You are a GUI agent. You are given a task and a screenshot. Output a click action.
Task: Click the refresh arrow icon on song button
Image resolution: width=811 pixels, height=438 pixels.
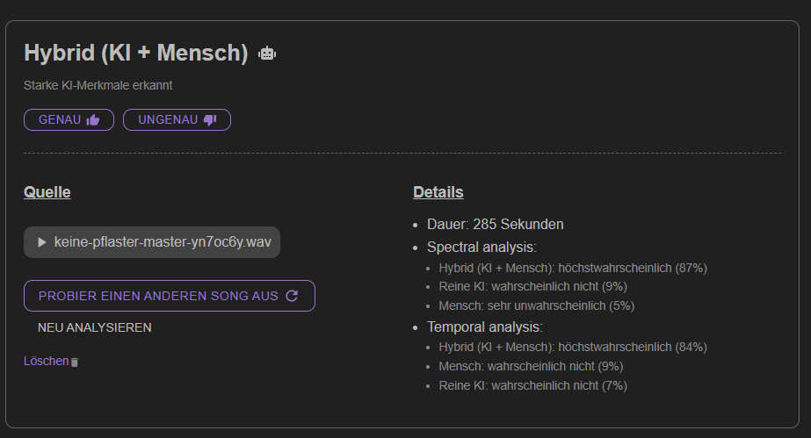tap(292, 296)
